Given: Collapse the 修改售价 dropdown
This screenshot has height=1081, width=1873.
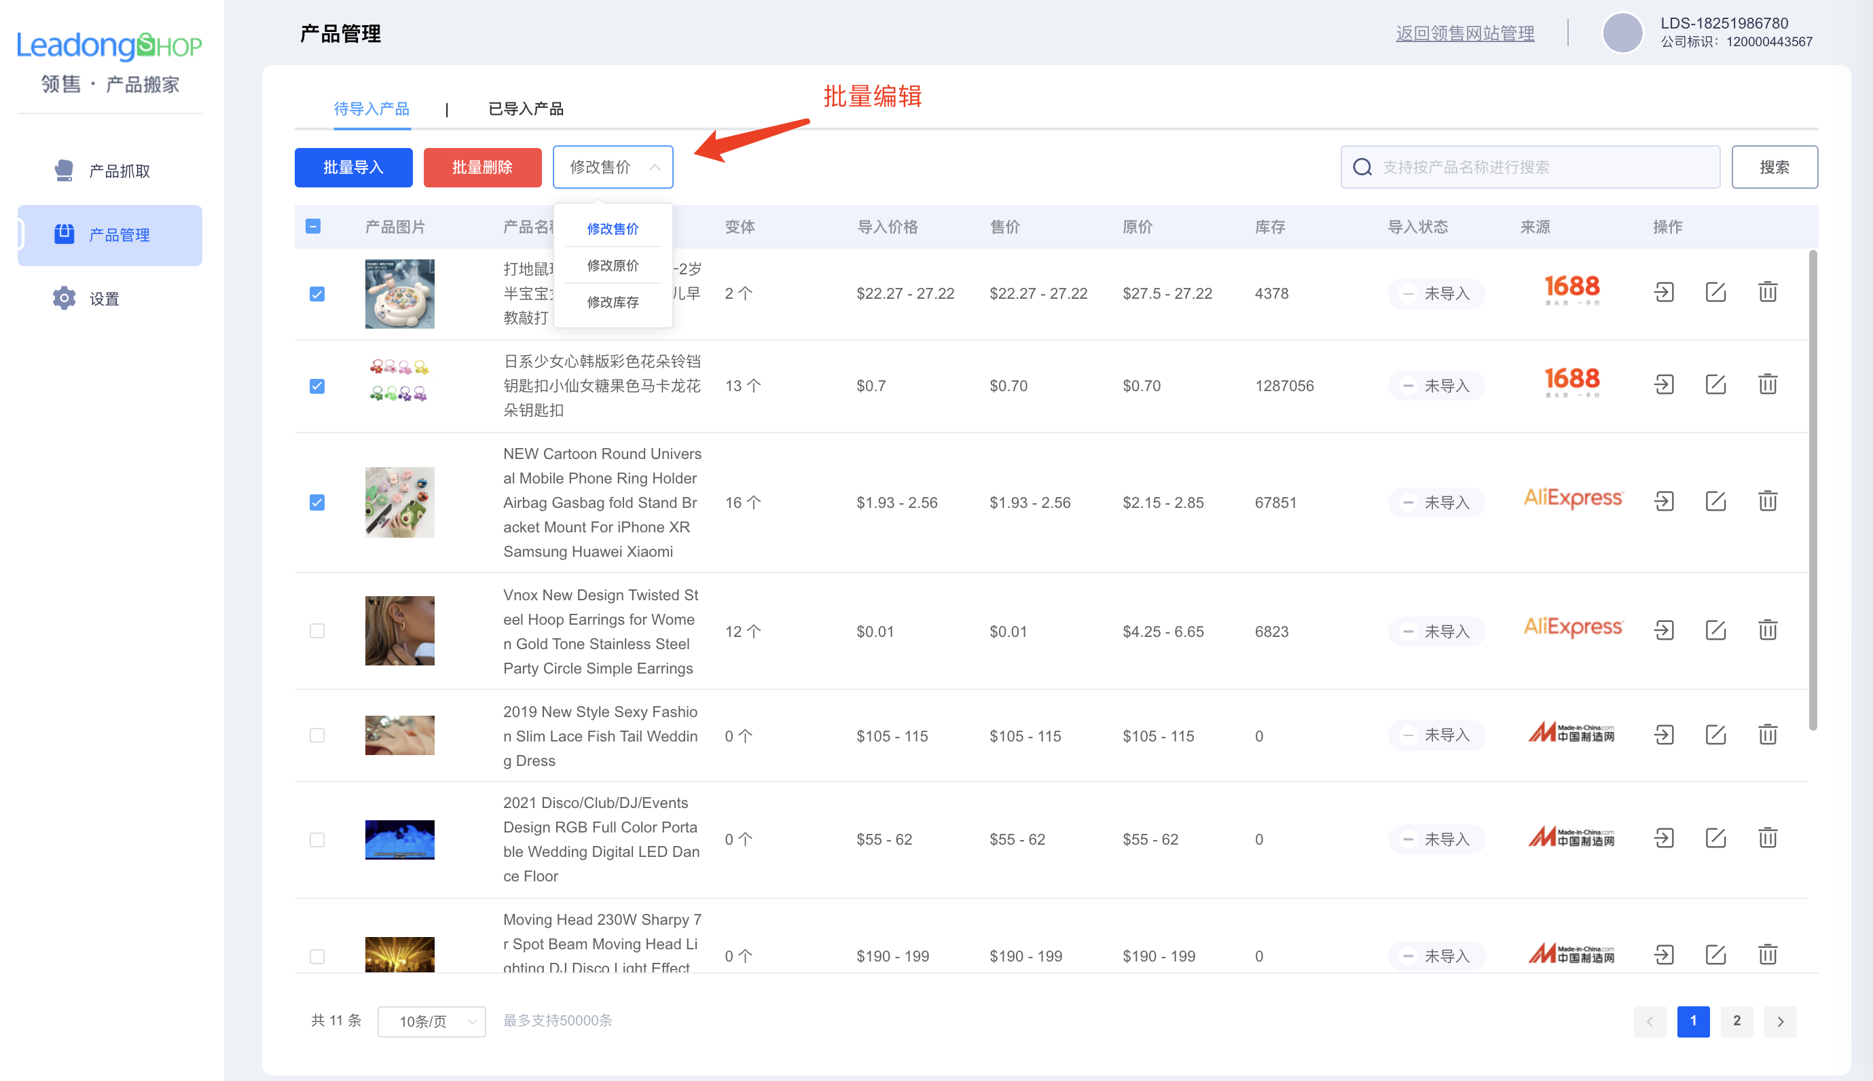Looking at the screenshot, I should pos(613,166).
